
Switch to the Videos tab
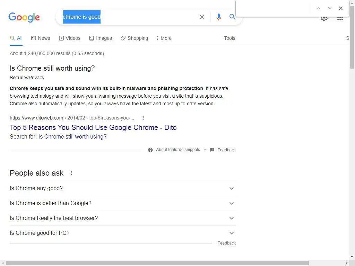[69, 38]
